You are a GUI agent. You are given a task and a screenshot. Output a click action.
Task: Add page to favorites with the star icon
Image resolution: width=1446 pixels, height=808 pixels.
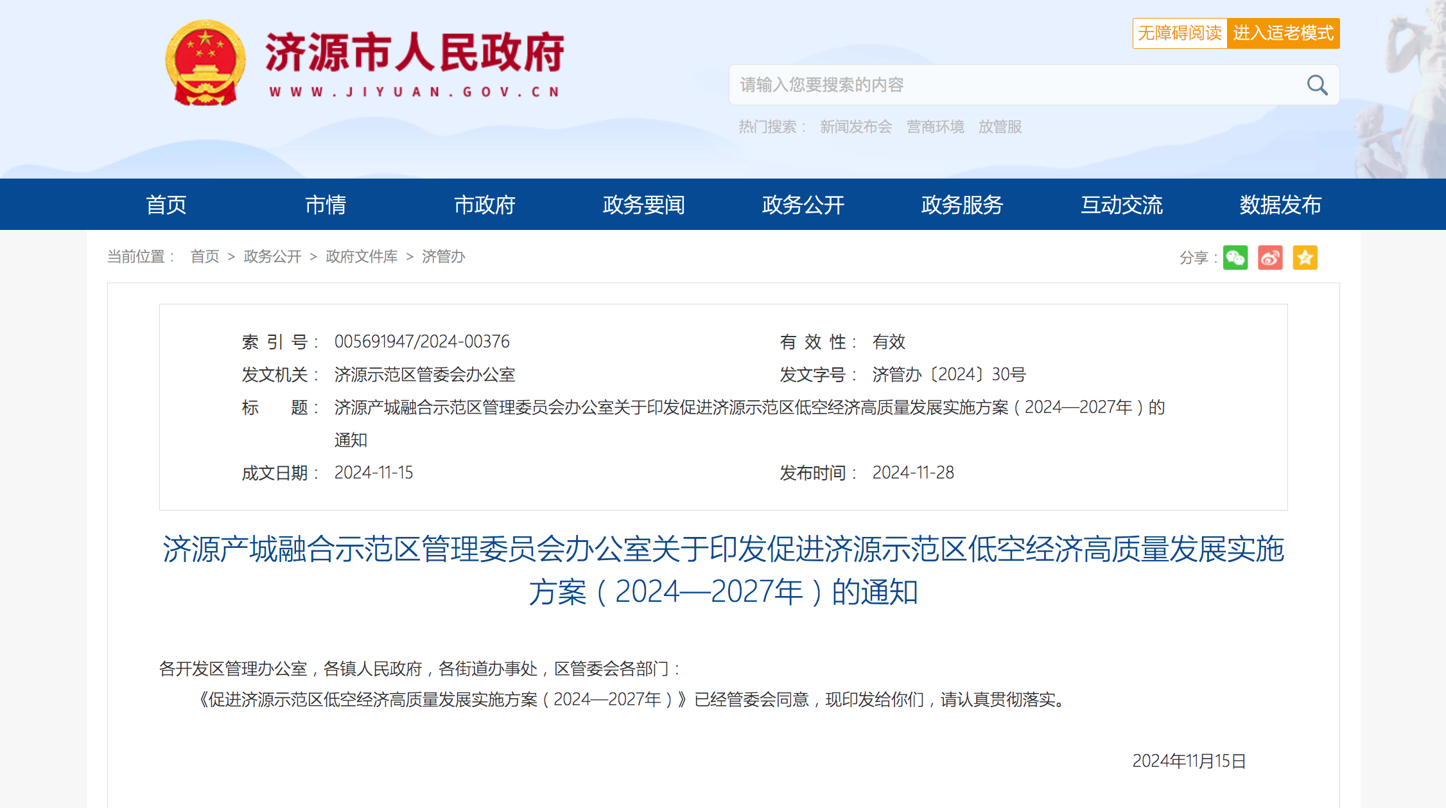point(1305,257)
